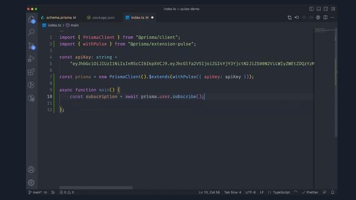Click the previous change arrow icon

[x=304, y=17]
